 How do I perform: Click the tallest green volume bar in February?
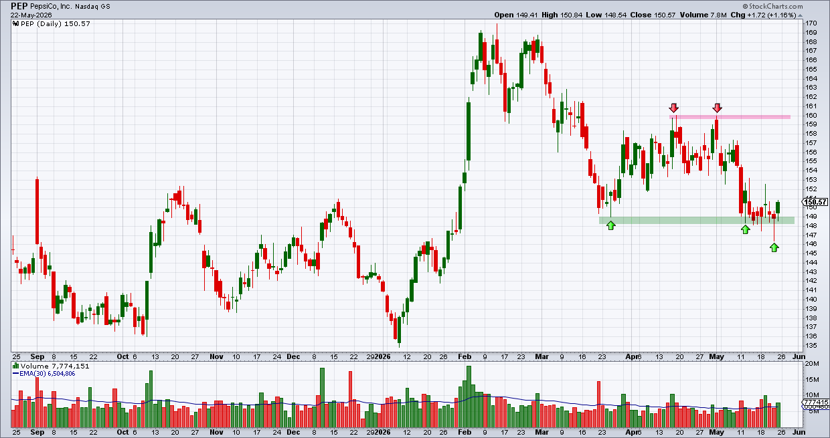(469, 397)
